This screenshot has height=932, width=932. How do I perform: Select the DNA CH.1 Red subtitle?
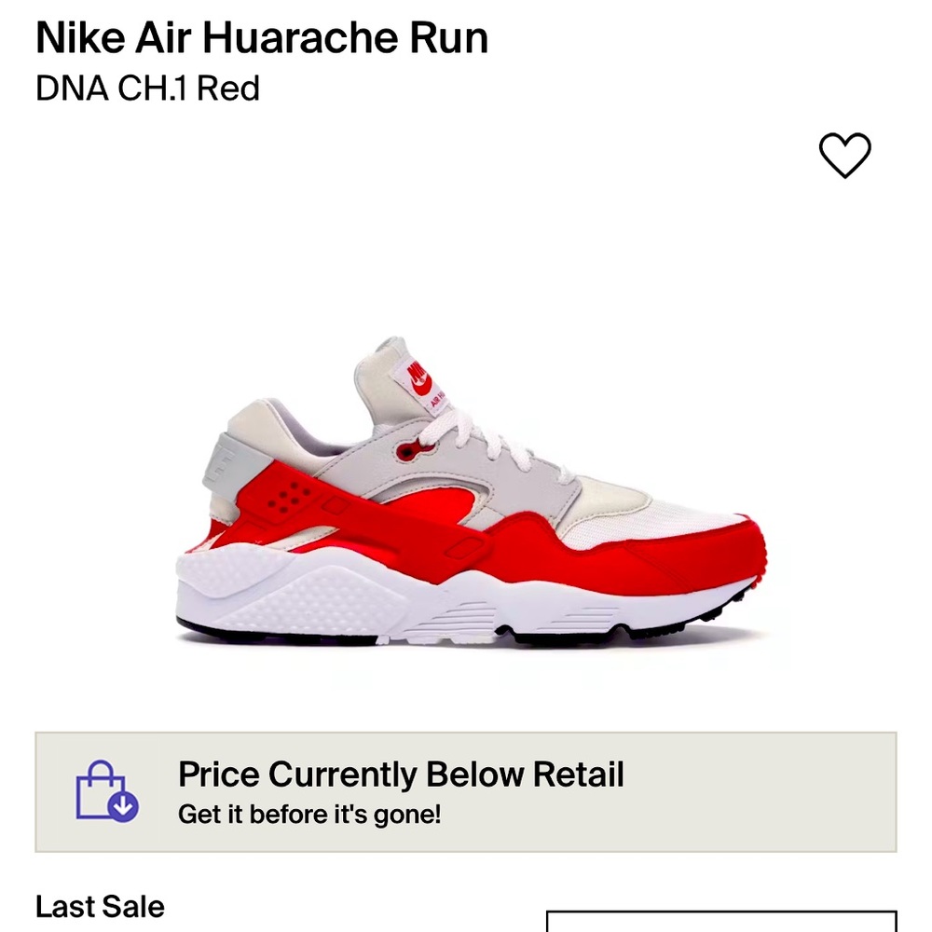(x=147, y=90)
